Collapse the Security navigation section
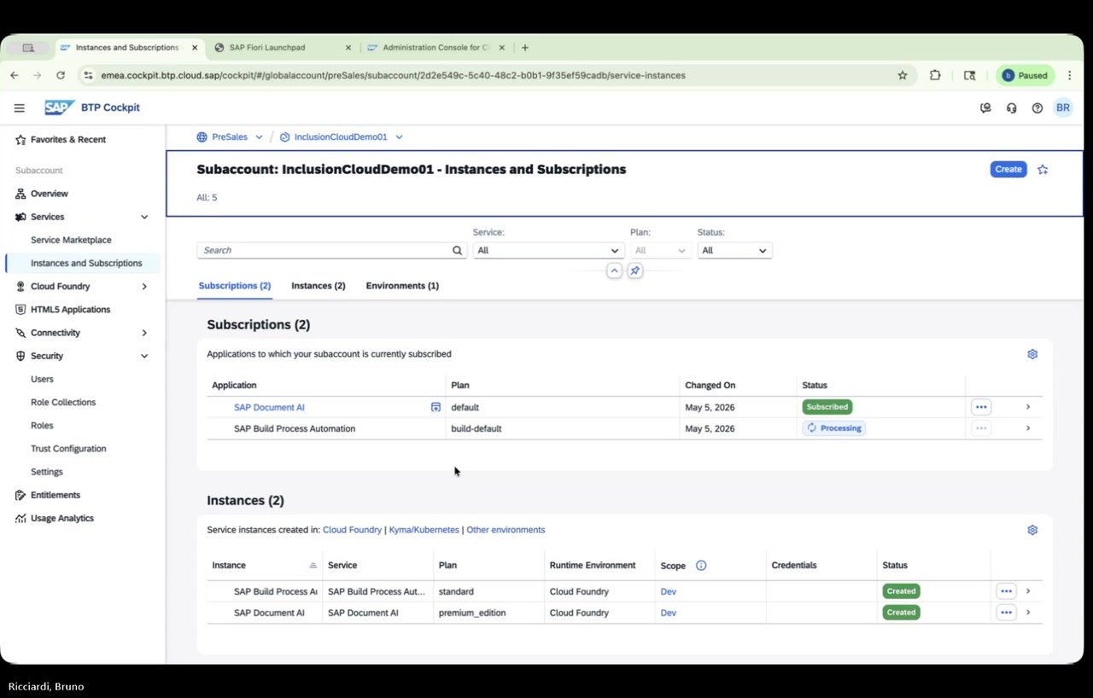1093x698 pixels. [x=144, y=356]
